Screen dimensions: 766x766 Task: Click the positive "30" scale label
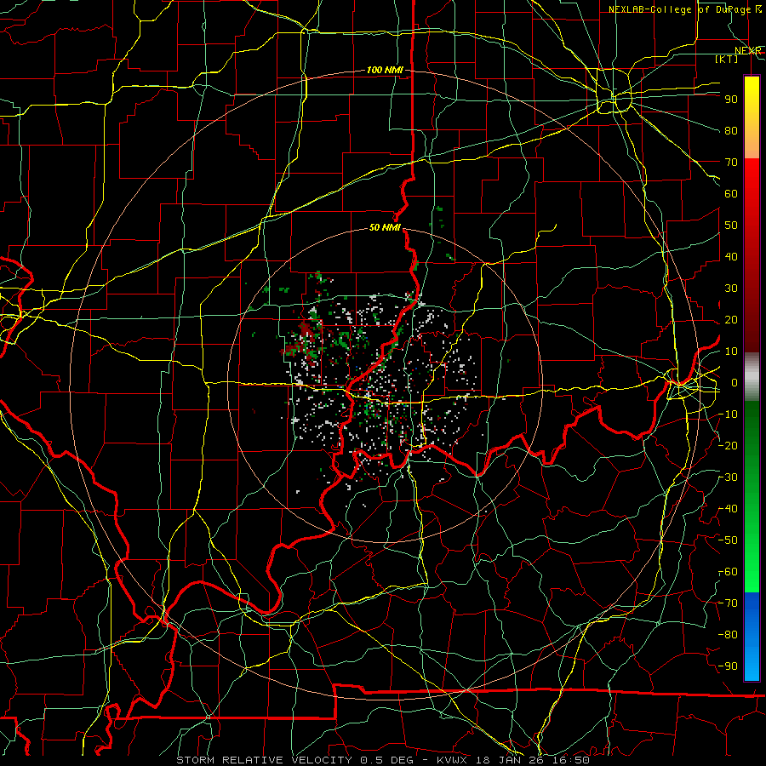[x=731, y=289]
